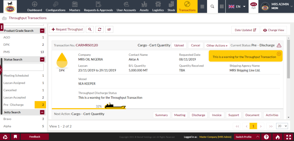The image size is (294, 141).
Task: Click the warning triangle icon
Action: pos(279,45)
